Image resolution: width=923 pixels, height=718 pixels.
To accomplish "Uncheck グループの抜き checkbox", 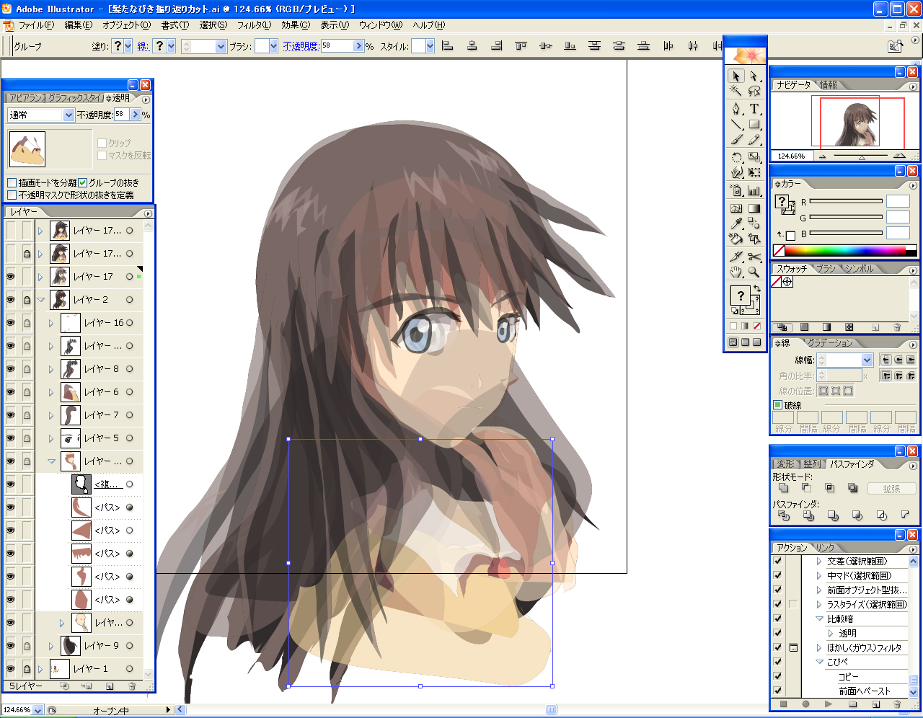I will pos(82,183).
